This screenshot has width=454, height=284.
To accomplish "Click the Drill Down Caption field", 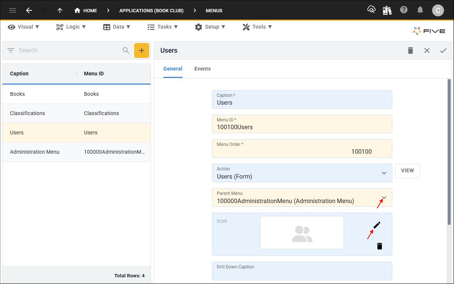I will click(x=302, y=271).
